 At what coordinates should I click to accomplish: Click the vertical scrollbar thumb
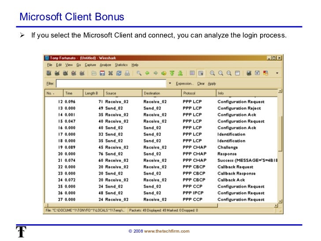[280, 133]
